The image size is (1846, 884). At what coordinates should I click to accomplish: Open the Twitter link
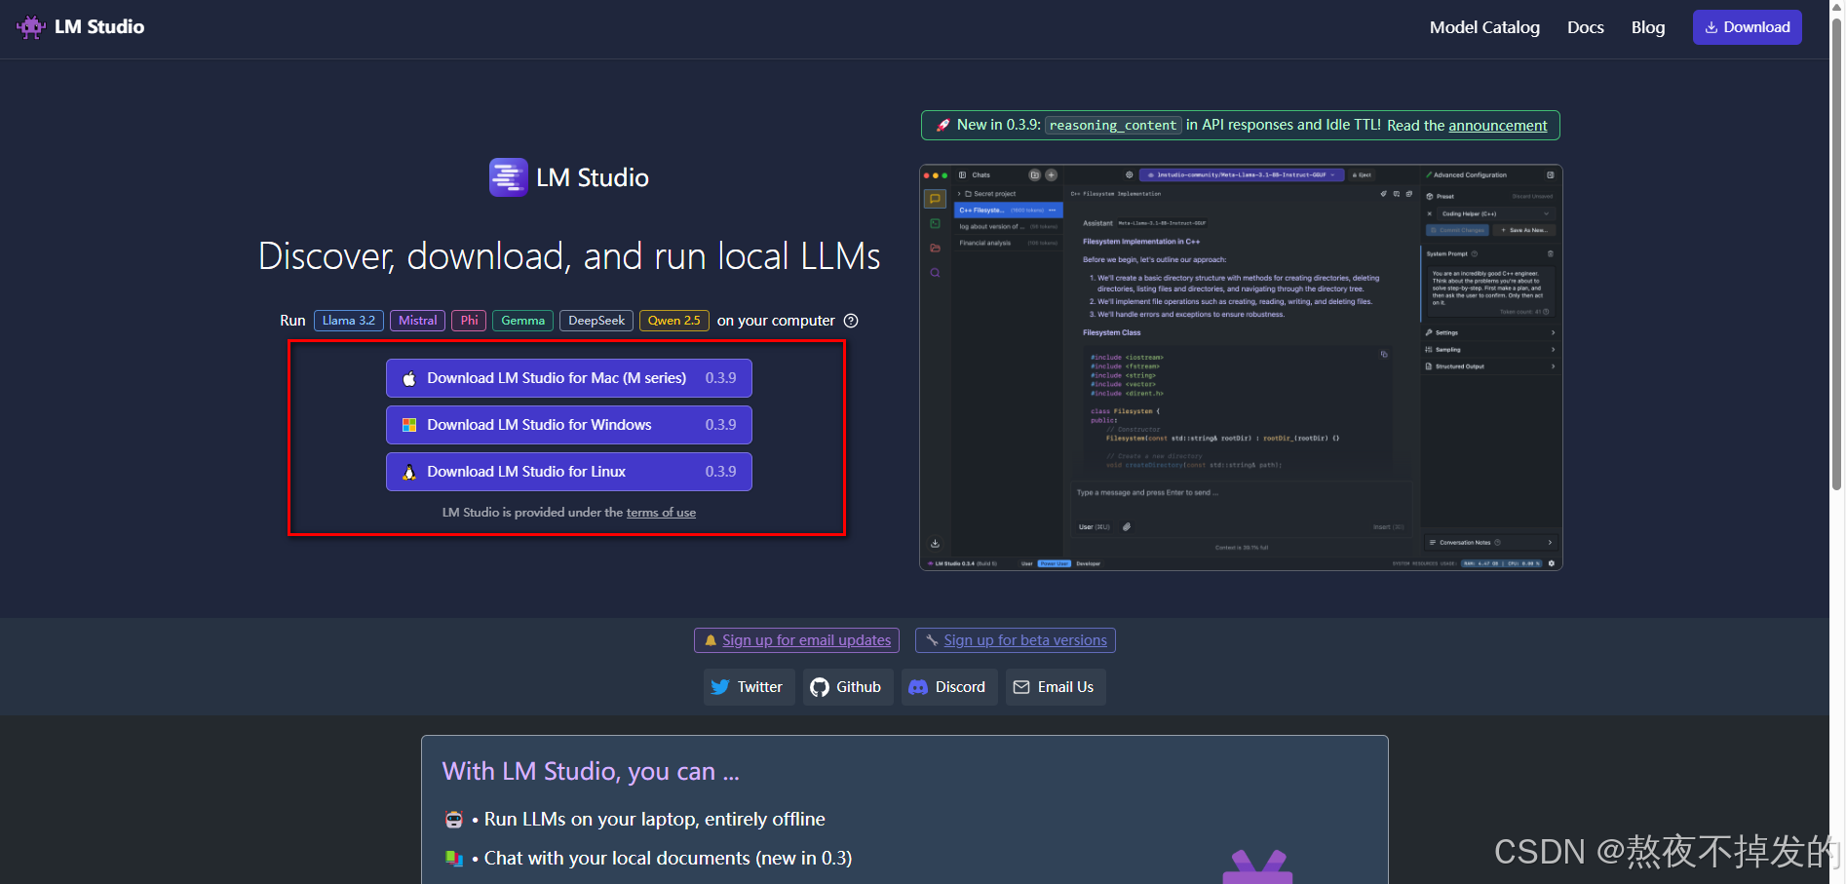(x=749, y=687)
